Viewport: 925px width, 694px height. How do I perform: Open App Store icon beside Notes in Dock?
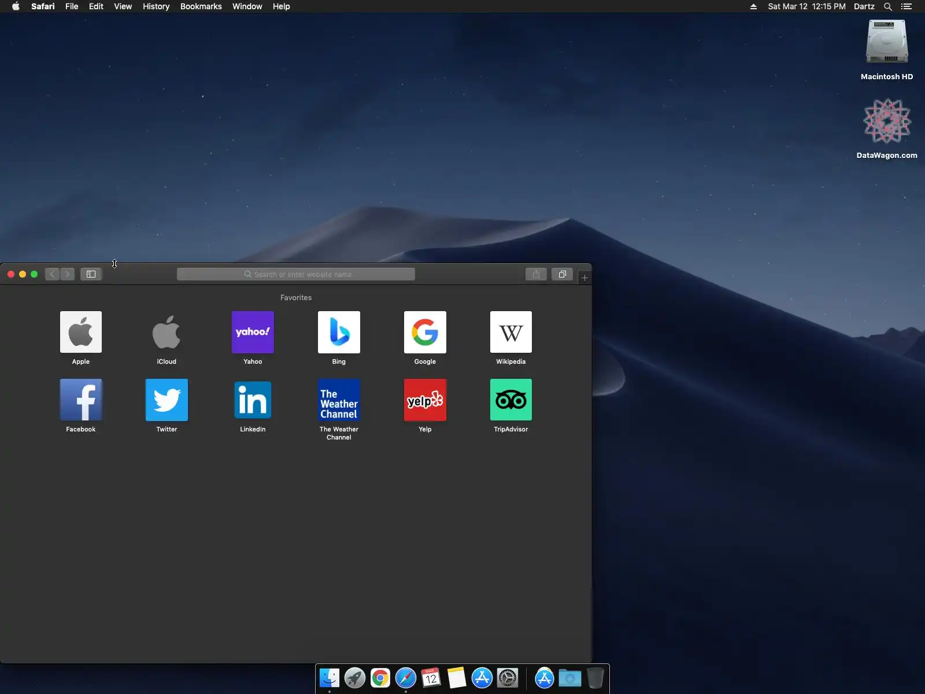click(482, 678)
